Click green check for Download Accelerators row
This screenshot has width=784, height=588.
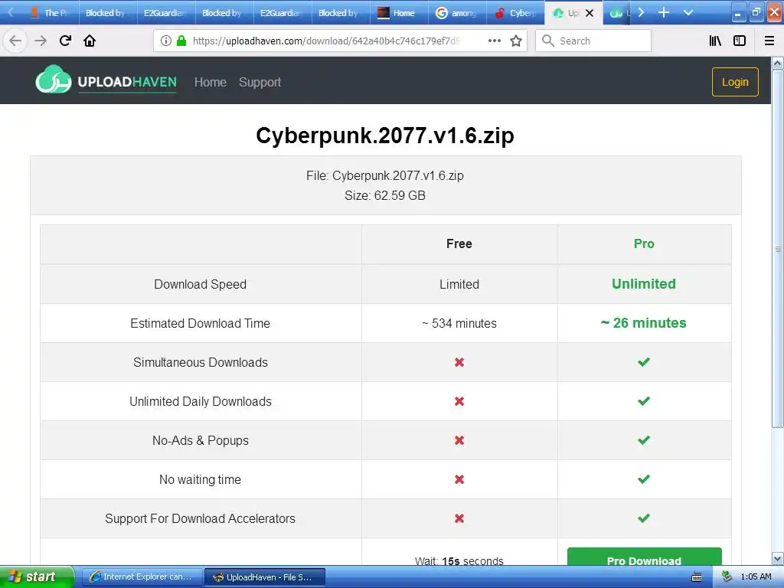tap(644, 518)
